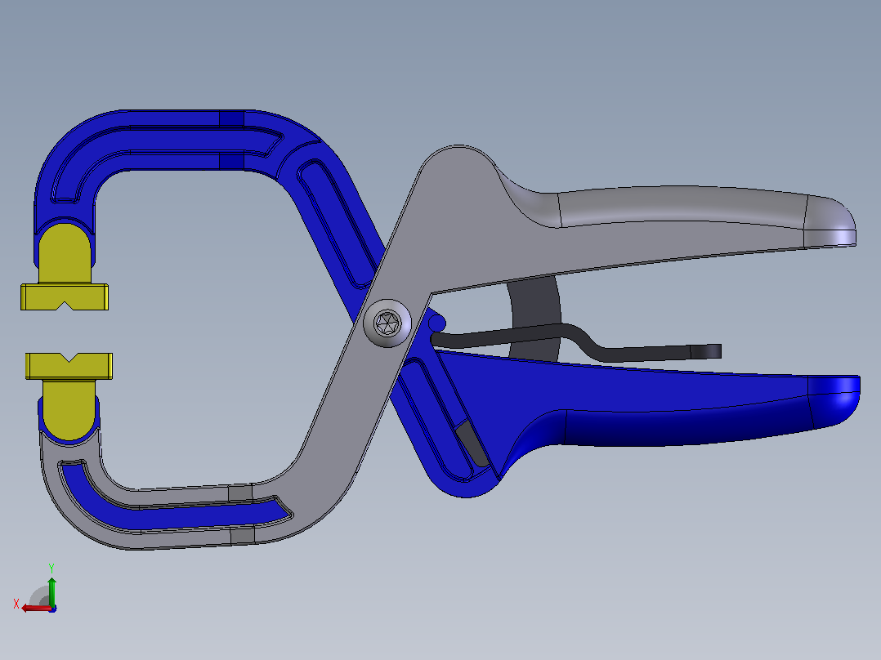Select the dark curved ratchet bar
881x660 pixels.
tap(534, 319)
